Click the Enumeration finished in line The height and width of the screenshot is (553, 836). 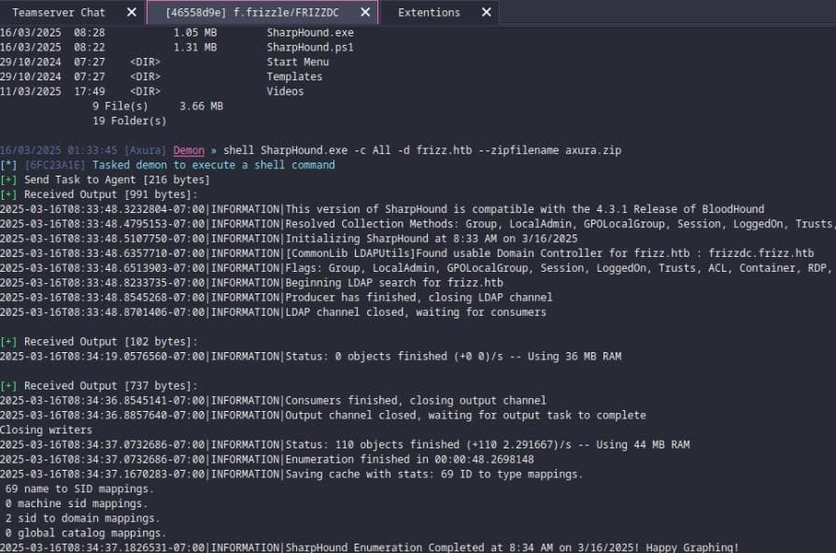click(x=267, y=460)
